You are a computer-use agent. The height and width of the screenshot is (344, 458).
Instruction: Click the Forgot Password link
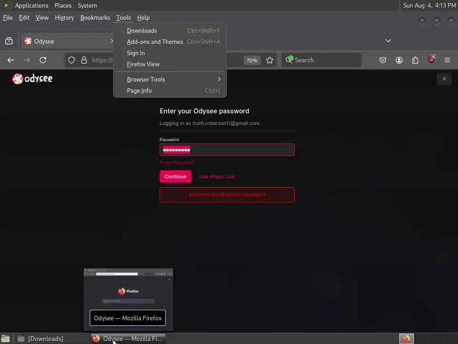click(x=177, y=162)
